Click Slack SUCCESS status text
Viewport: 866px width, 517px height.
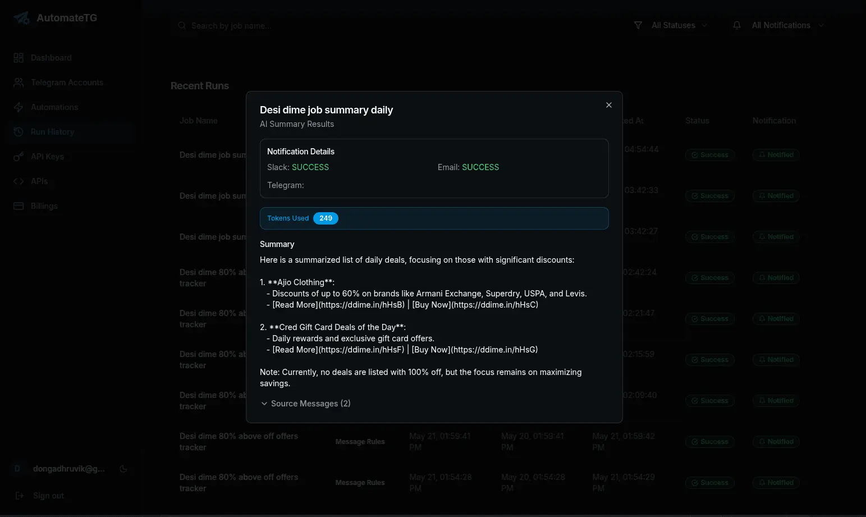tap(310, 167)
